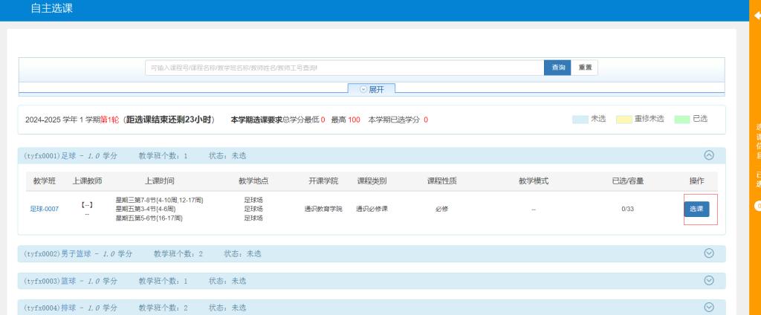Click the 0/33 capacity cell
Viewport: 761px width, 315px height.
pos(627,210)
